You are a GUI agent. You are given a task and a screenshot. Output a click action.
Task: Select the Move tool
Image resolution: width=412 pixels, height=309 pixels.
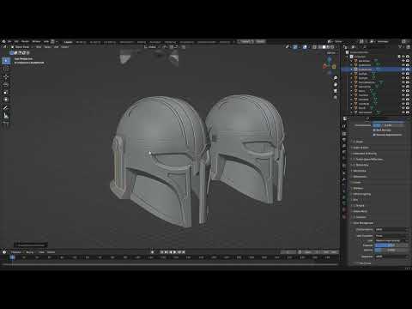click(x=6, y=77)
